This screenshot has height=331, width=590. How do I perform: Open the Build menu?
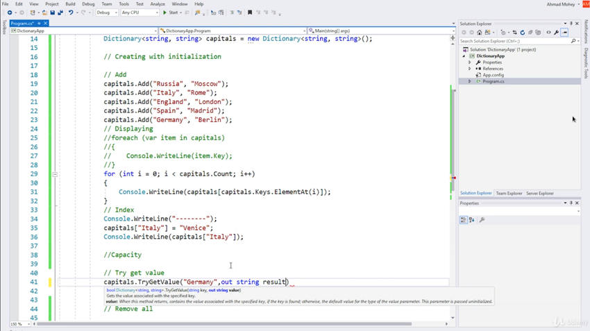(x=70, y=3)
